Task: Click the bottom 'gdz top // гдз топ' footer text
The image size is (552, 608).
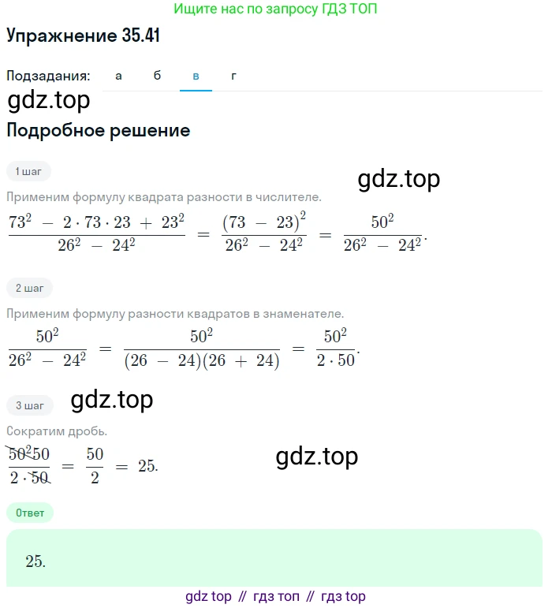Action: coord(275,596)
